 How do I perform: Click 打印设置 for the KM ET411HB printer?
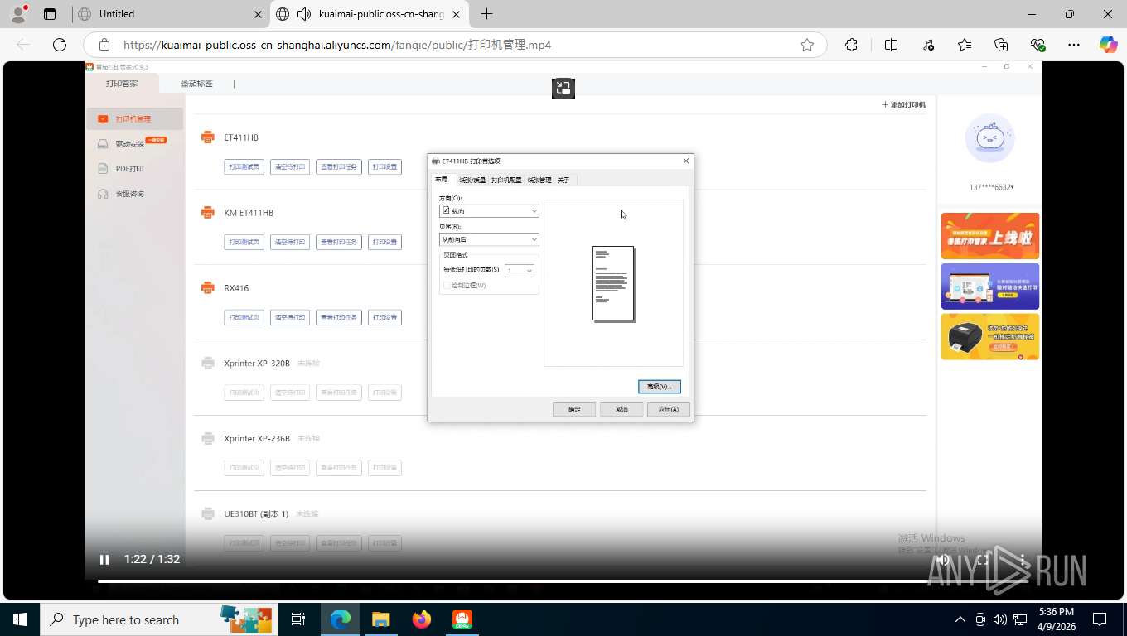pos(385,242)
